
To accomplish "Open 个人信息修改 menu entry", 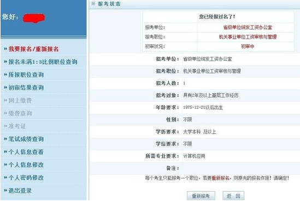I will (26, 165).
